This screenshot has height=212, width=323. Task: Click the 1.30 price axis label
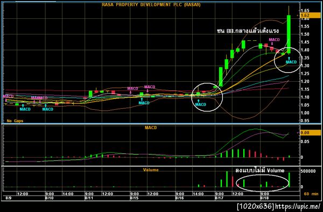305,66
